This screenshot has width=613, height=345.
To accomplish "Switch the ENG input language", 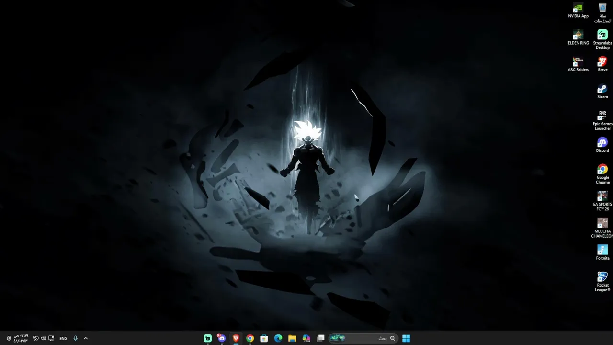I will (x=63, y=338).
